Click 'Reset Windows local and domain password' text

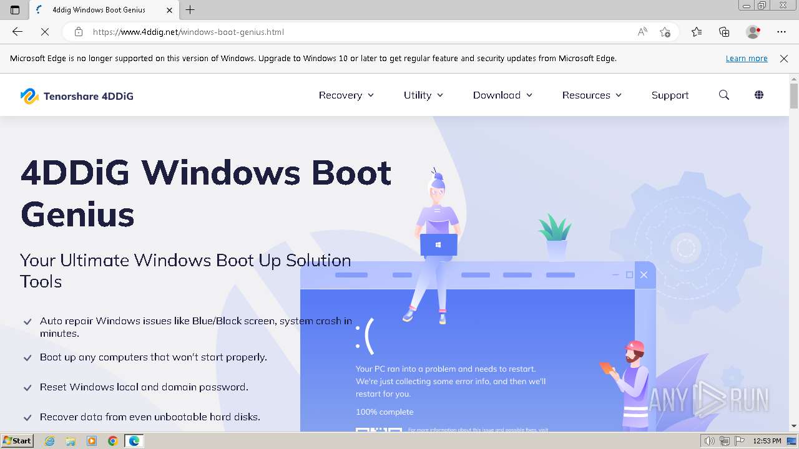(144, 387)
